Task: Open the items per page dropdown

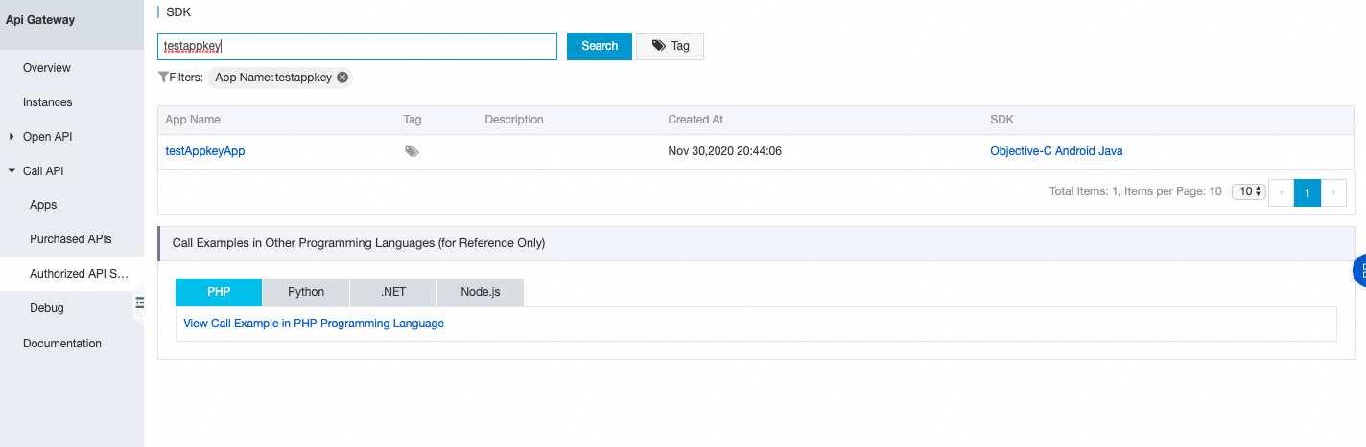Action: [x=1247, y=191]
